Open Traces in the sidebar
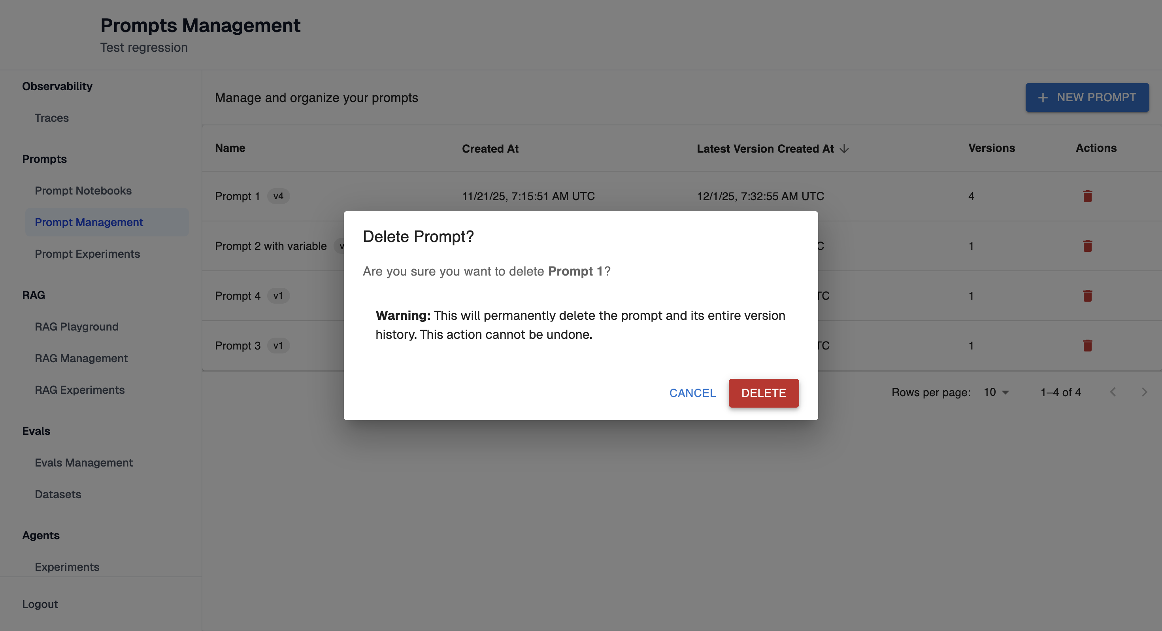1162x631 pixels. click(51, 118)
